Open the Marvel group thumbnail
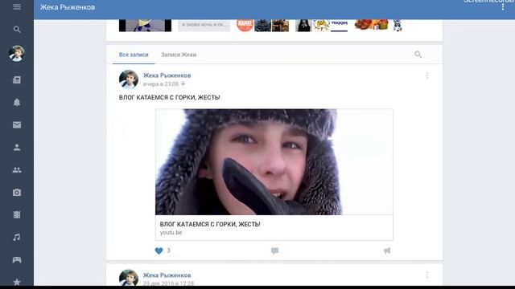This screenshot has width=515, height=289. click(x=245, y=25)
